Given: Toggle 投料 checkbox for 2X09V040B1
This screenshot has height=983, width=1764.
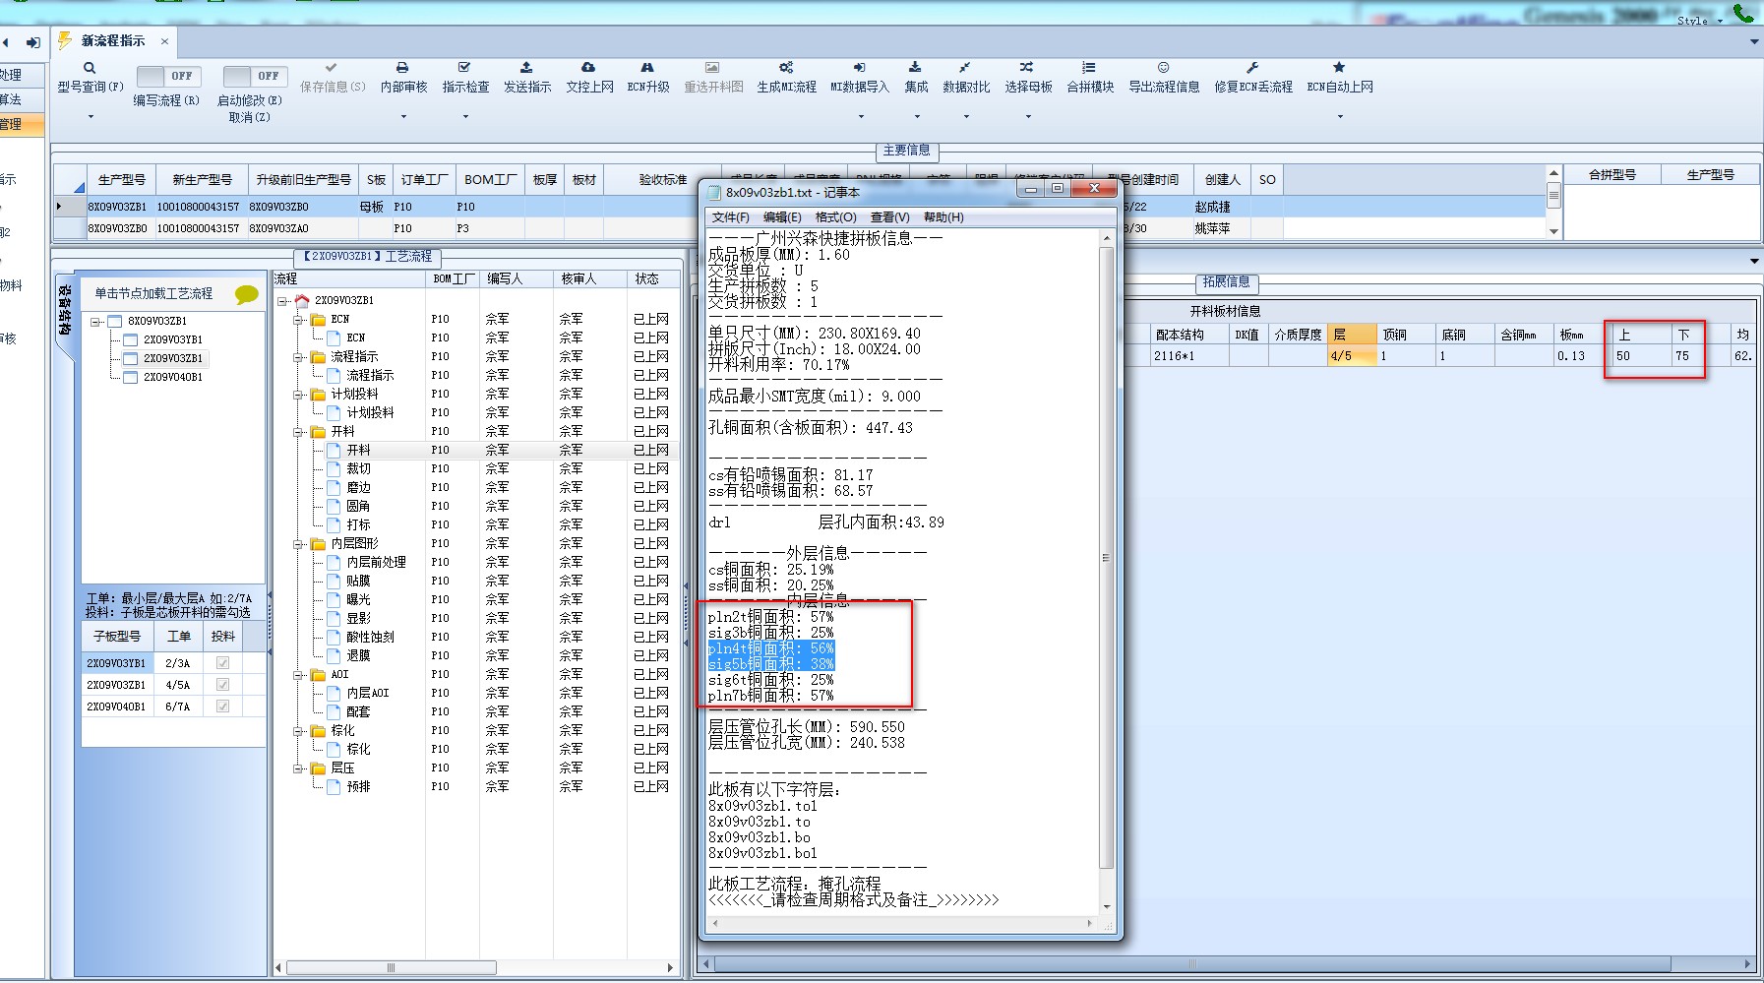Looking at the screenshot, I should click(222, 707).
